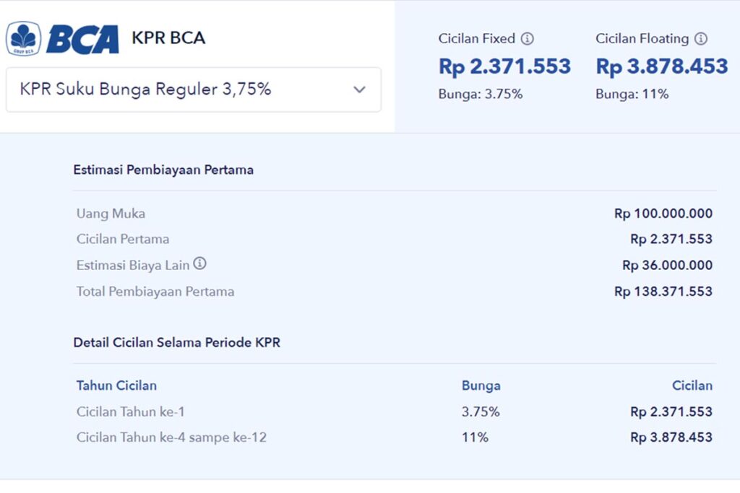This screenshot has height=493, width=740.
Task: Click the chevron on the loan type selector
Action: click(359, 90)
